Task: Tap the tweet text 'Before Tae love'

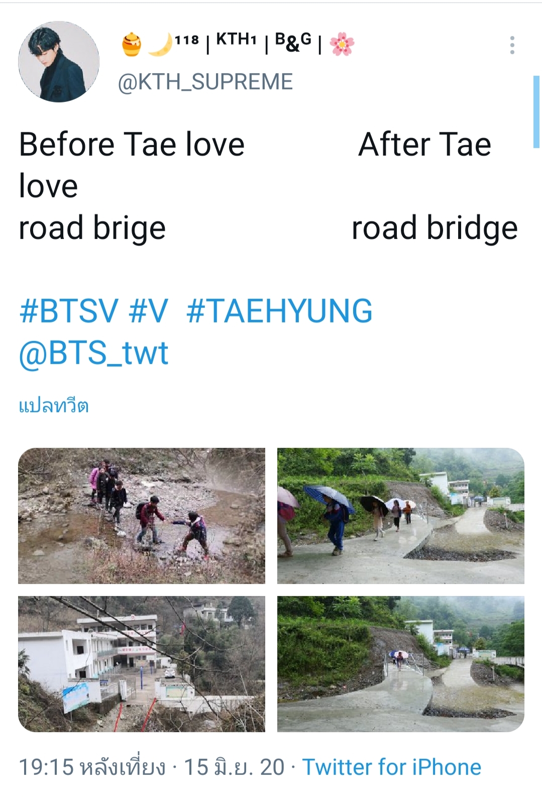Action: click(132, 144)
